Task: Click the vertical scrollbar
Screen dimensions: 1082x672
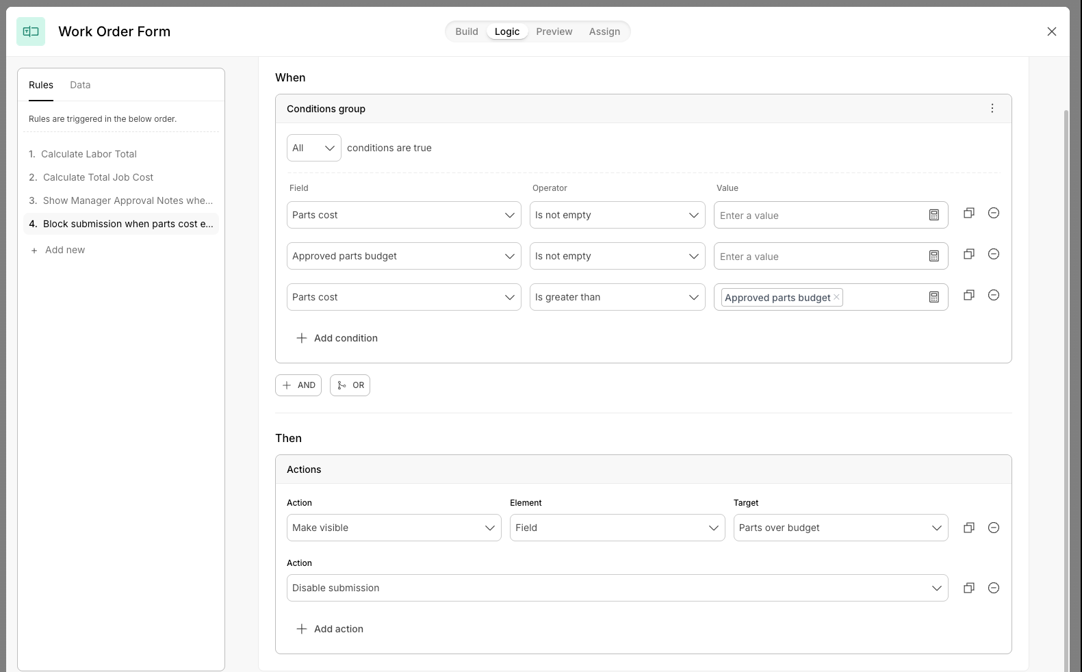Action: pyautogui.click(x=1066, y=390)
